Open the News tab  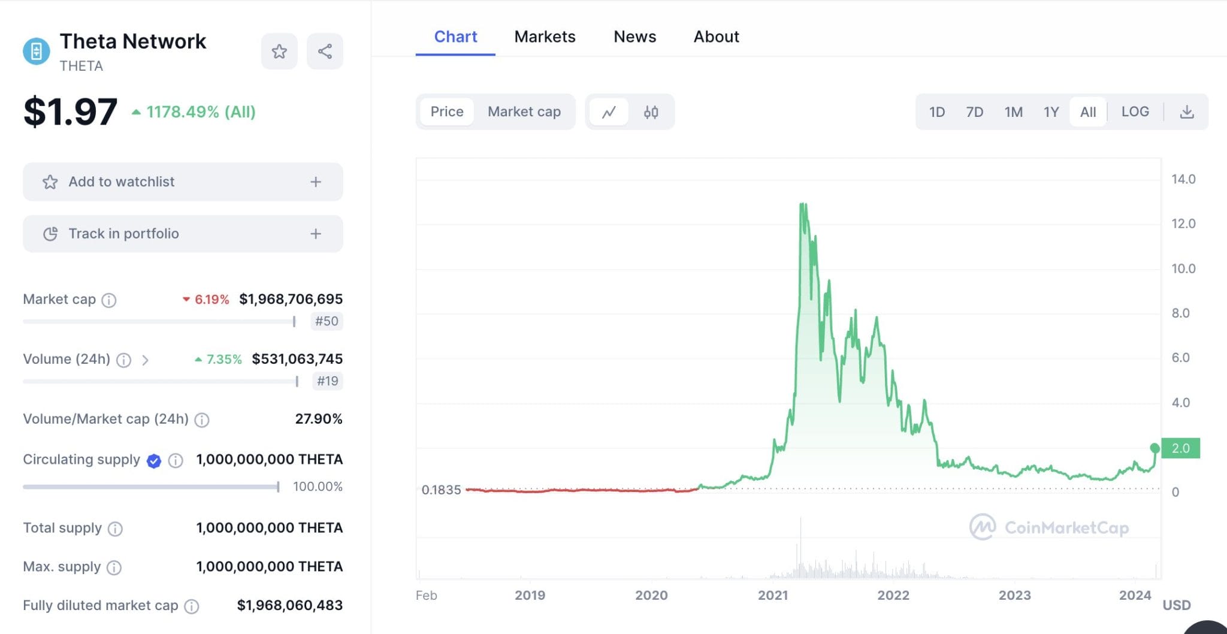(634, 37)
